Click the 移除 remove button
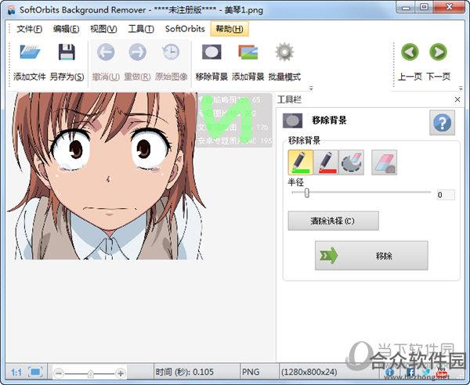Viewport: 470px width, 385px height. tap(371, 256)
